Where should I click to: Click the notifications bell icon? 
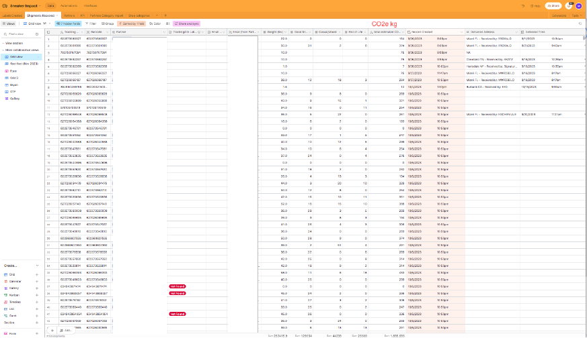[x=569, y=5]
